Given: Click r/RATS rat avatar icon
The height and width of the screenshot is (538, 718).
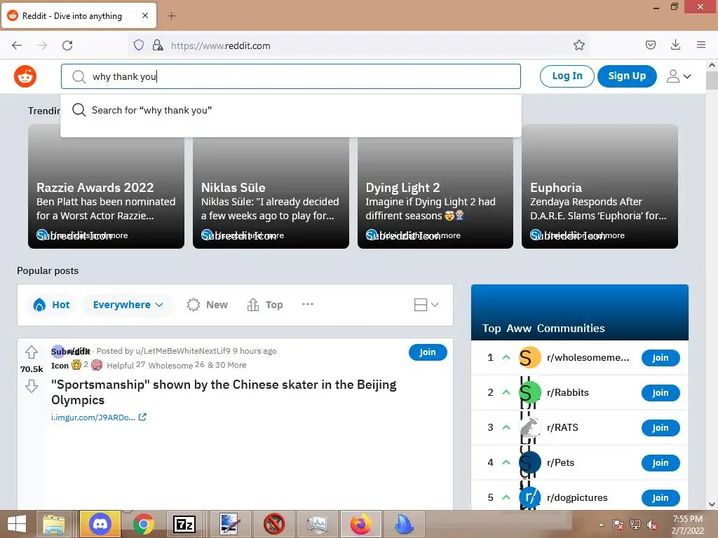Looking at the screenshot, I should (x=530, y=427).
